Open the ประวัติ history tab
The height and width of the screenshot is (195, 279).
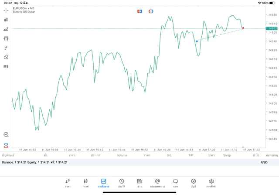[x=121, y=183]
